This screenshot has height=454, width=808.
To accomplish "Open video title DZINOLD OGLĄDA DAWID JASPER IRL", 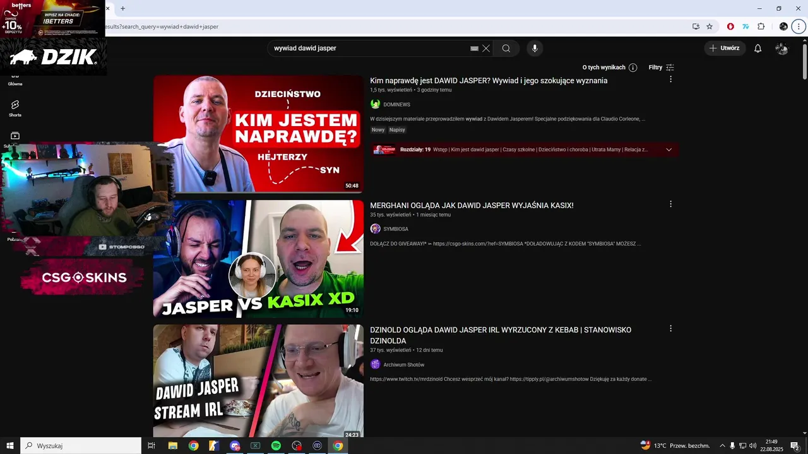I will [501, 335].
